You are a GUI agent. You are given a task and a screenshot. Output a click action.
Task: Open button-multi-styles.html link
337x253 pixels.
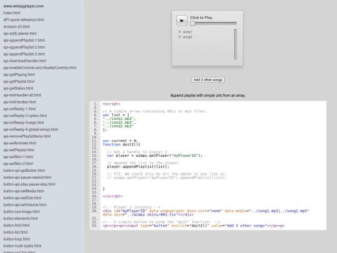pos(22,246)
